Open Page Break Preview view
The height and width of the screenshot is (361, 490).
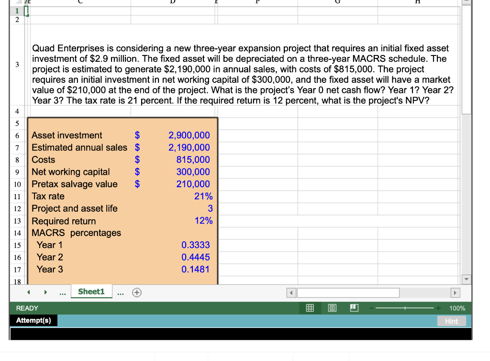point(354,308)
